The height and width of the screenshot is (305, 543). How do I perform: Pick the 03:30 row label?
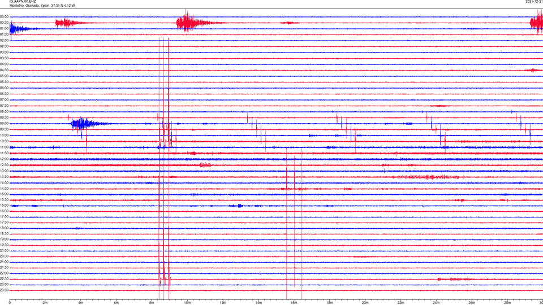4,58
